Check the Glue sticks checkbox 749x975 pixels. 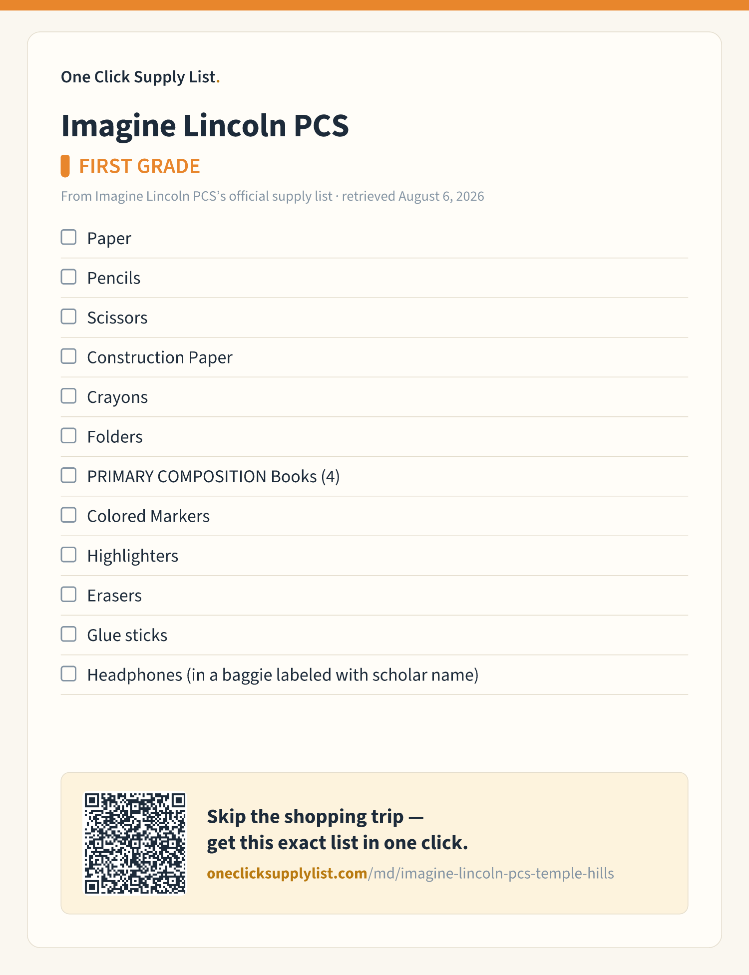tap(68, 634)
